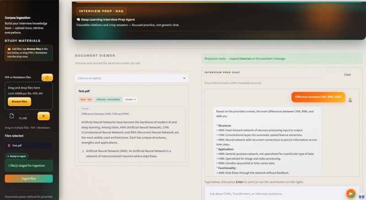
Task: Click the INTERVIEW PREP · RAG badge
Action: pos(101,11)
